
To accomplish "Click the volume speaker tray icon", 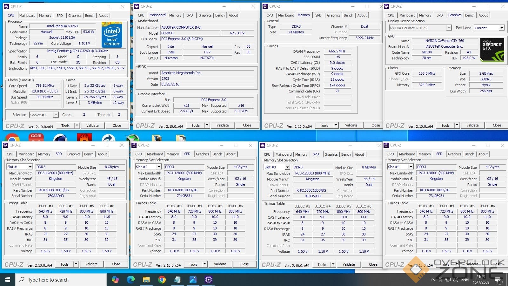I will tap(456, 280).
